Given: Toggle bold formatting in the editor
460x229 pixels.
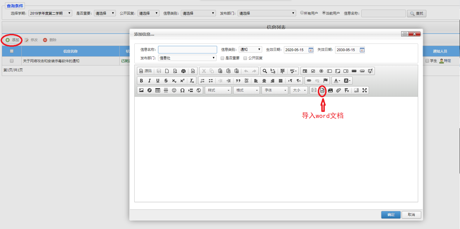Looking at the screenshot, I should pyautogui.click(x=141, y=81).
